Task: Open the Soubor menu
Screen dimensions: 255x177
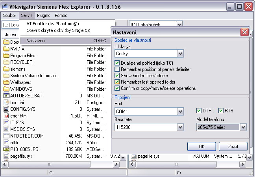Action: (x=9, y=15)
